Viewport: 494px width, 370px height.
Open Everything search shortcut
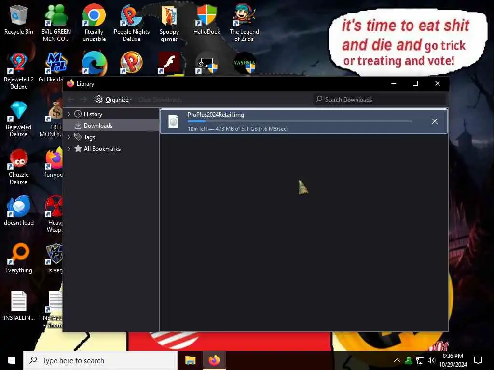pyautogui.click(x=19, y=258)
